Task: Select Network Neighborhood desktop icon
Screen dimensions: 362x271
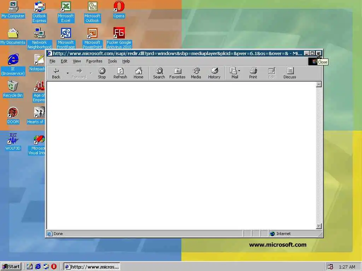Action: [x=40, y=38]
